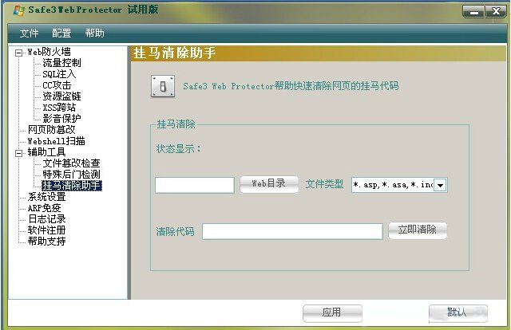
Task: Select ARP免疫 in the tree
Action: click(45, 207)
